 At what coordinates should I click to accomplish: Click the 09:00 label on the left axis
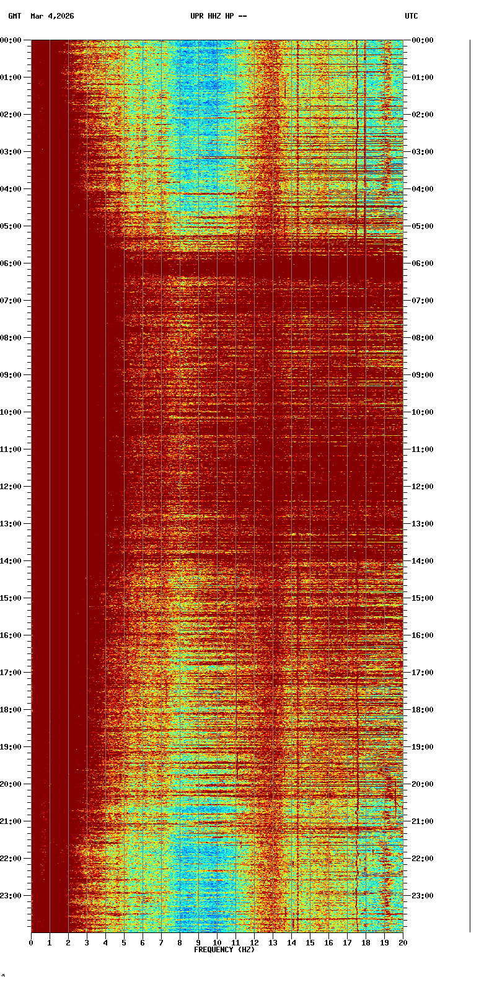pos(11,375)
